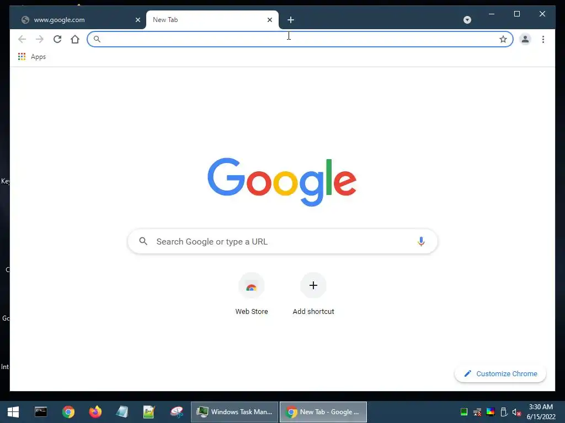Bookmark this tab with star icon
Viewport: 565px width, 423px height.
503,39
